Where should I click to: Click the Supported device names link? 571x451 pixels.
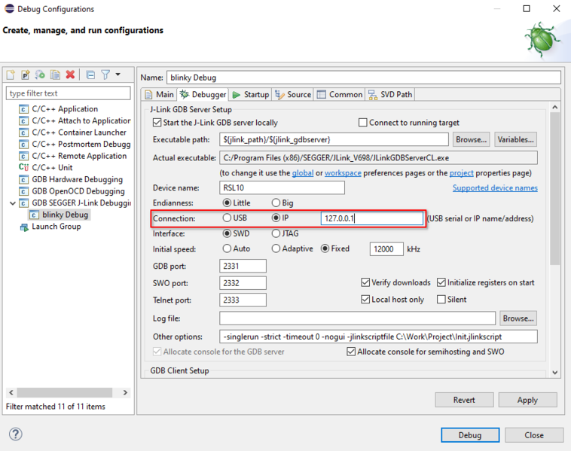pos(494,188)
